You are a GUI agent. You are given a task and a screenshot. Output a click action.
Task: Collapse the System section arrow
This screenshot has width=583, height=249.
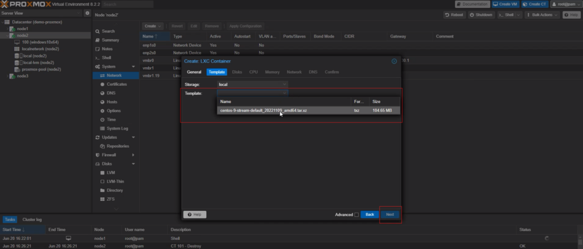coord(133,67)
